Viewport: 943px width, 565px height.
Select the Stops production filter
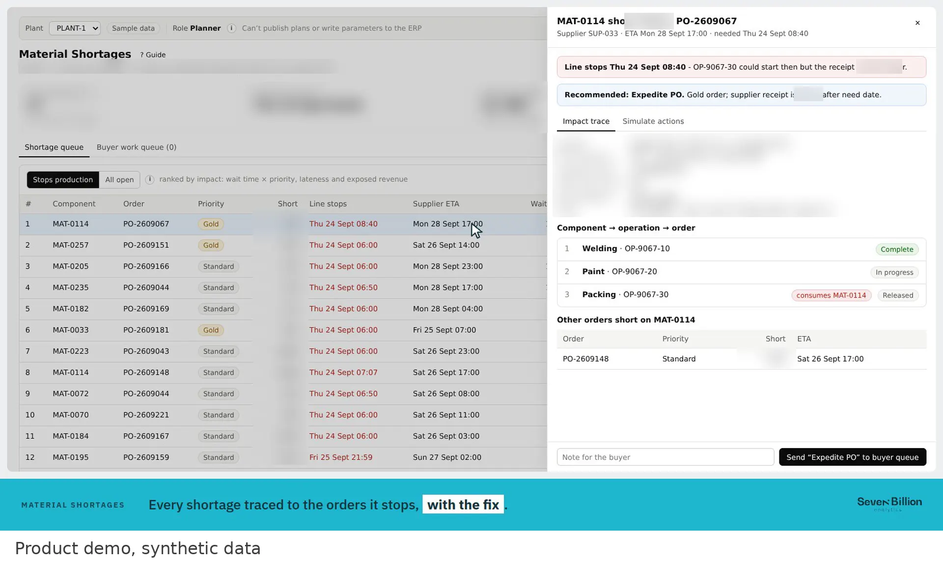click(x=63, y=179)
